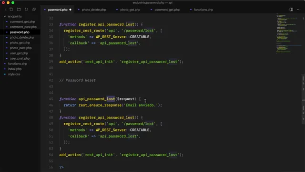Viewport: 305px width, 172px height.
Task: Click the unsaved dot on the password.php tab
Action: (71, 10)
